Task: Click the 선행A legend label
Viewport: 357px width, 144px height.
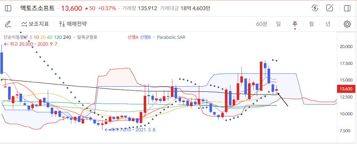Action: [133, 37]
